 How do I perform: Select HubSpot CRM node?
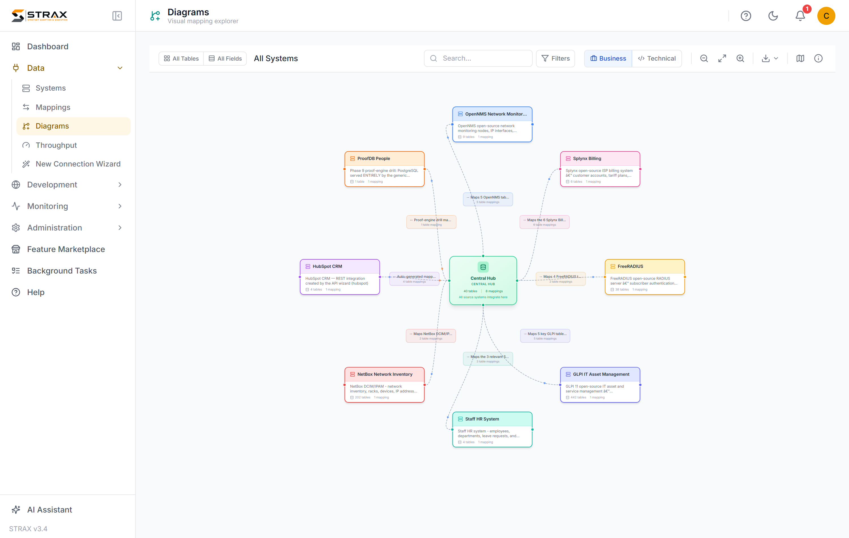click(x=340, y=277)
